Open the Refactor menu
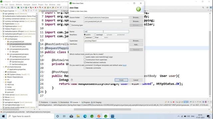 19,5
